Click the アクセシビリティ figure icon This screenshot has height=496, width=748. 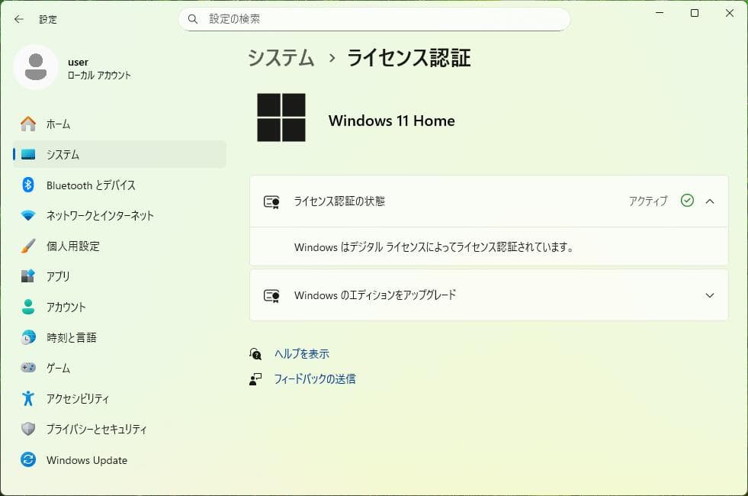(x=28, y=398)
